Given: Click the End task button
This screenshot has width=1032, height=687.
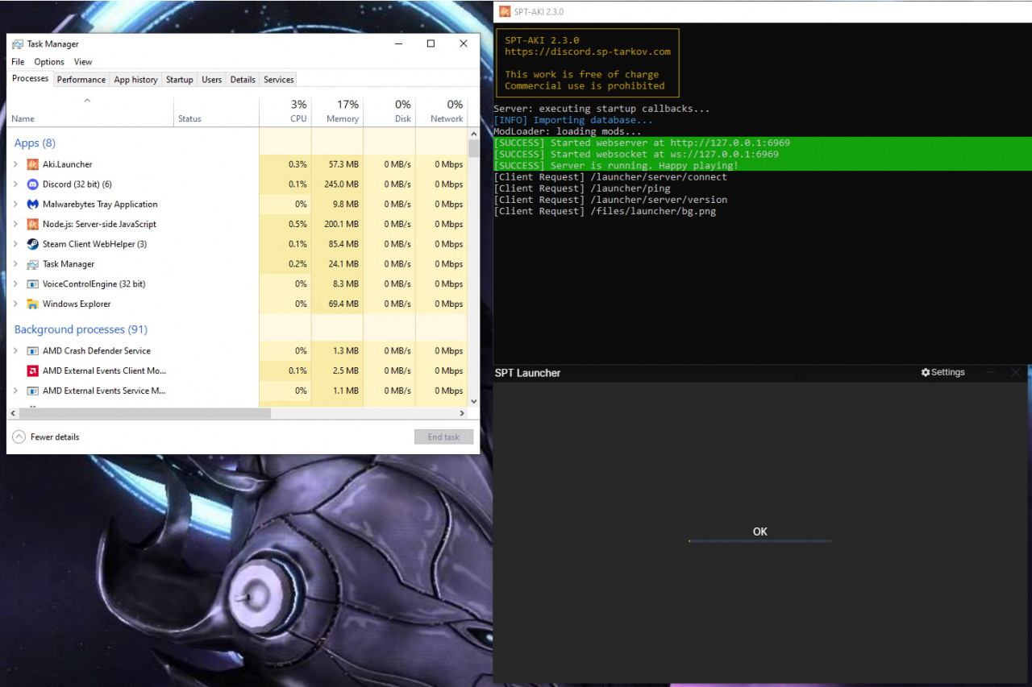Looking at the screenshot, I should tap(443, 437).
